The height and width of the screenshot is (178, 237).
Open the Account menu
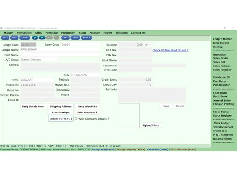95,33
